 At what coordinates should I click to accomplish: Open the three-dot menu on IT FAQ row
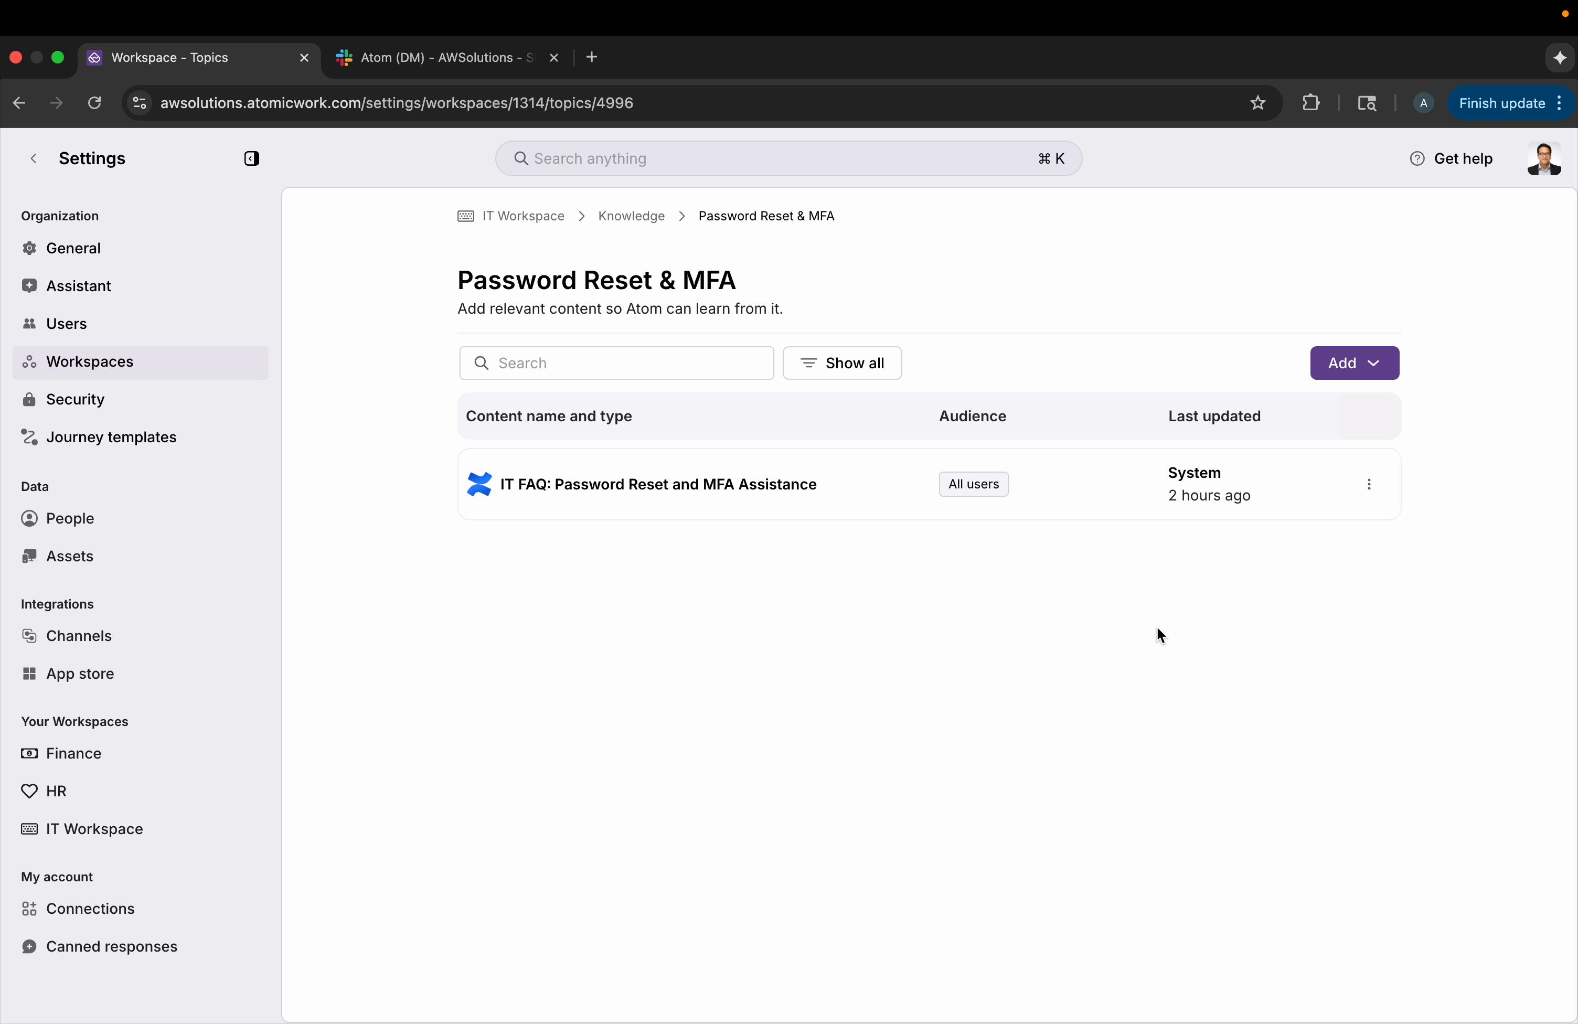(x=1369, y=484)
